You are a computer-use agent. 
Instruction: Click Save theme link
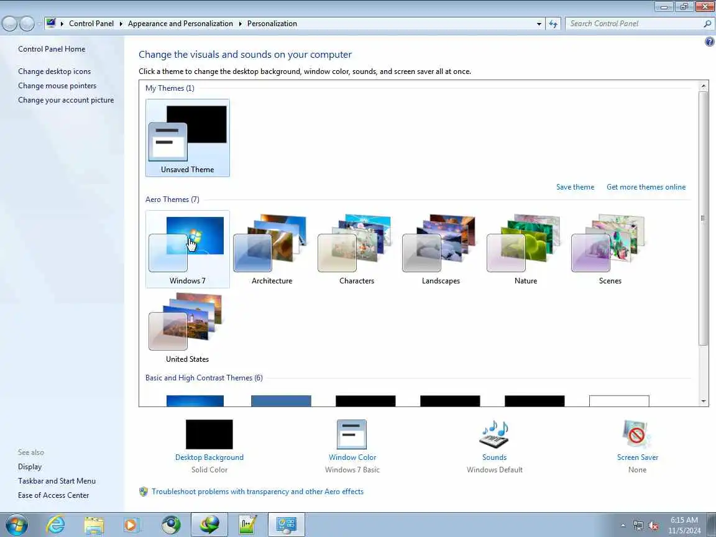(x=575, y=186)
